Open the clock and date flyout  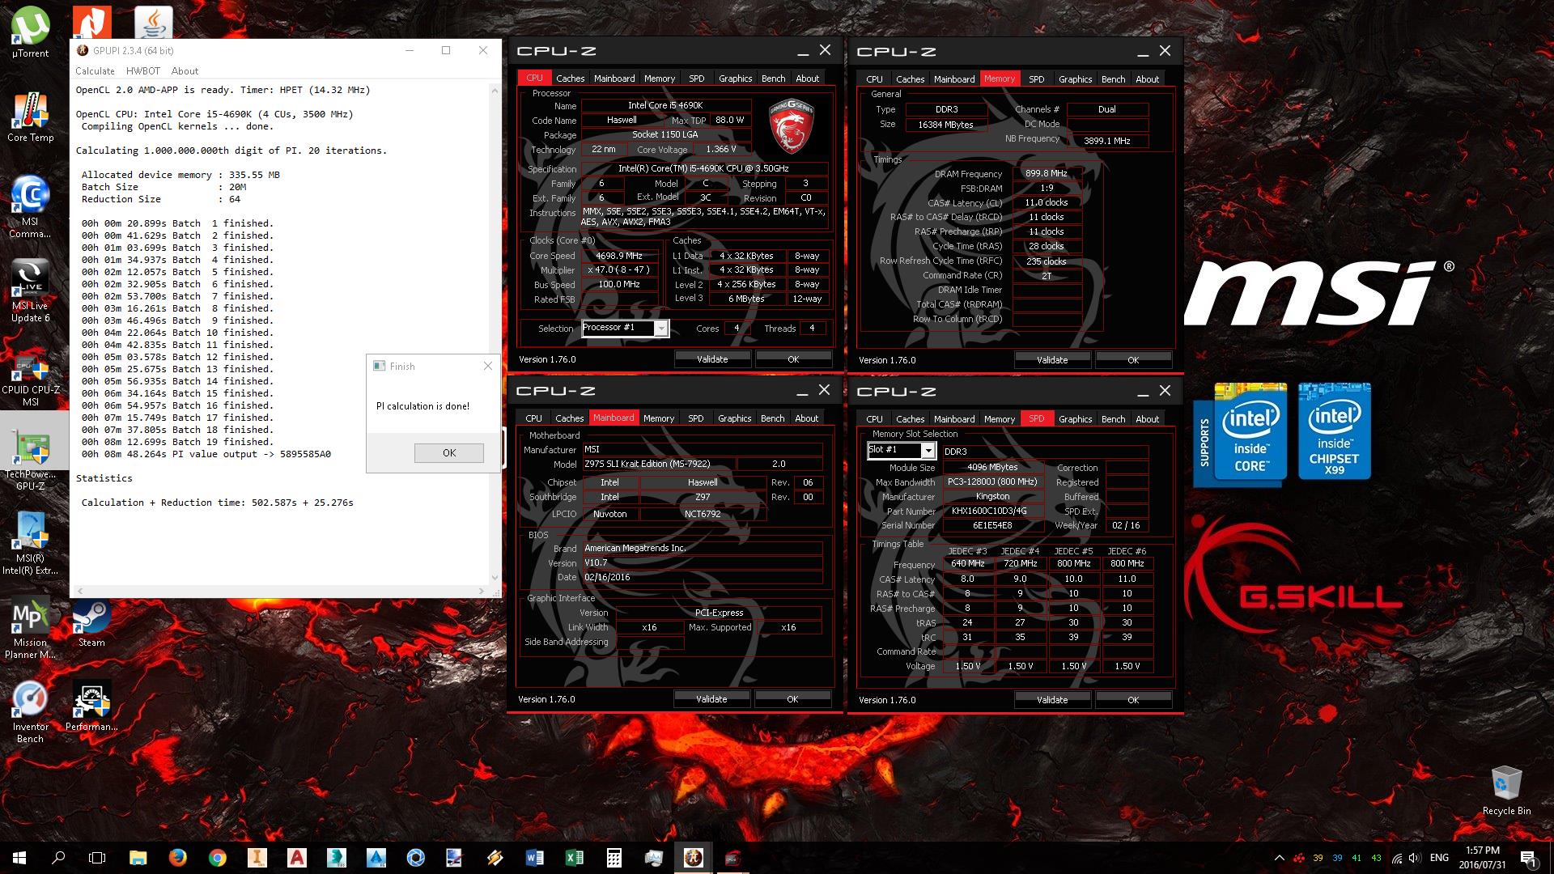tap(1483, 858)
